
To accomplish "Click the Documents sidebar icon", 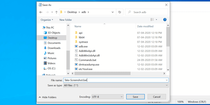I will click(45, 43).
